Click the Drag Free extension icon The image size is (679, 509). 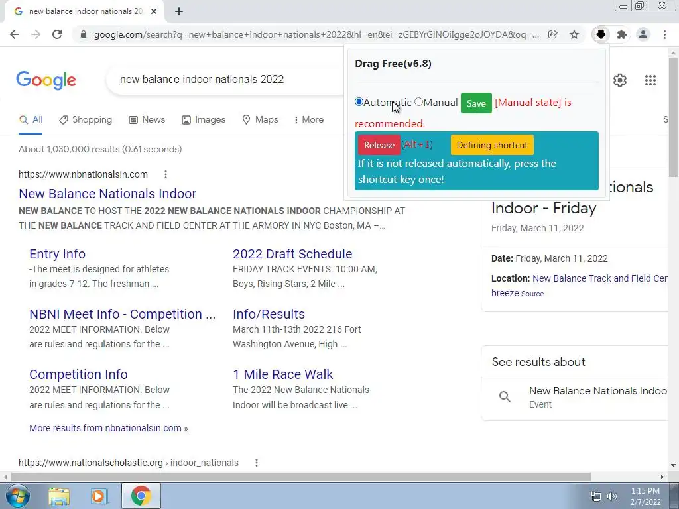tap(601, 34)
